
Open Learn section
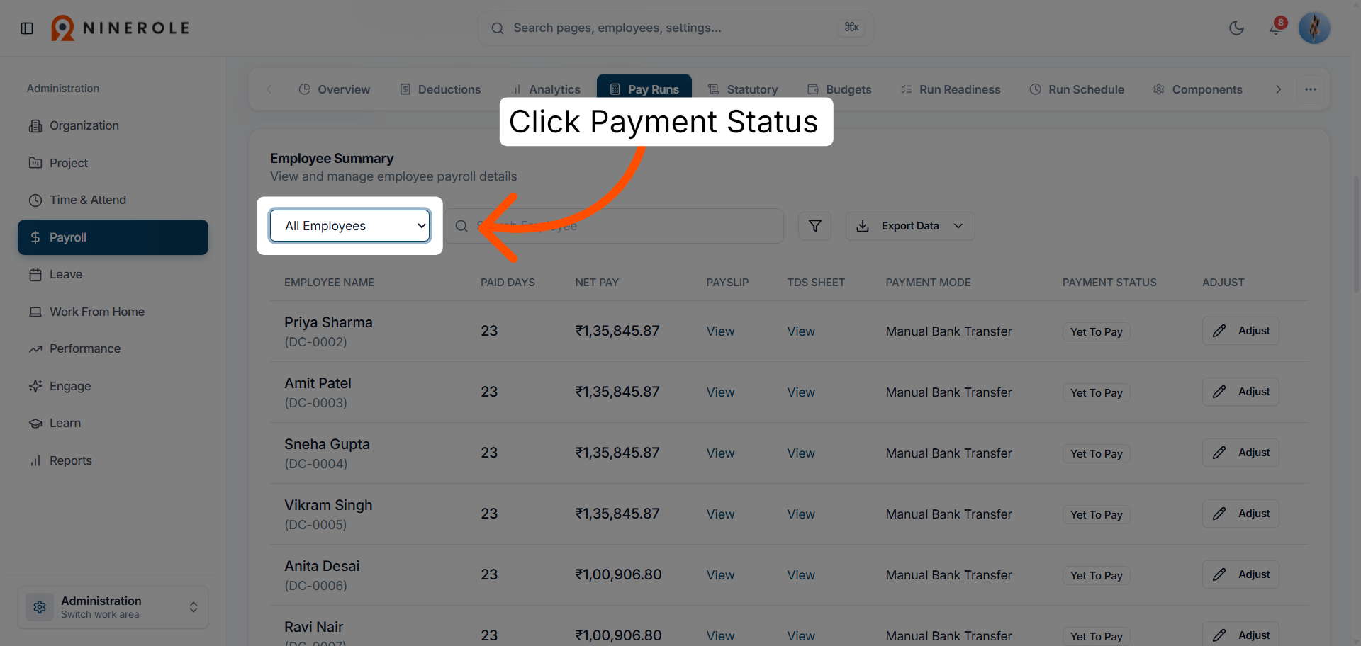click(113, 424)
